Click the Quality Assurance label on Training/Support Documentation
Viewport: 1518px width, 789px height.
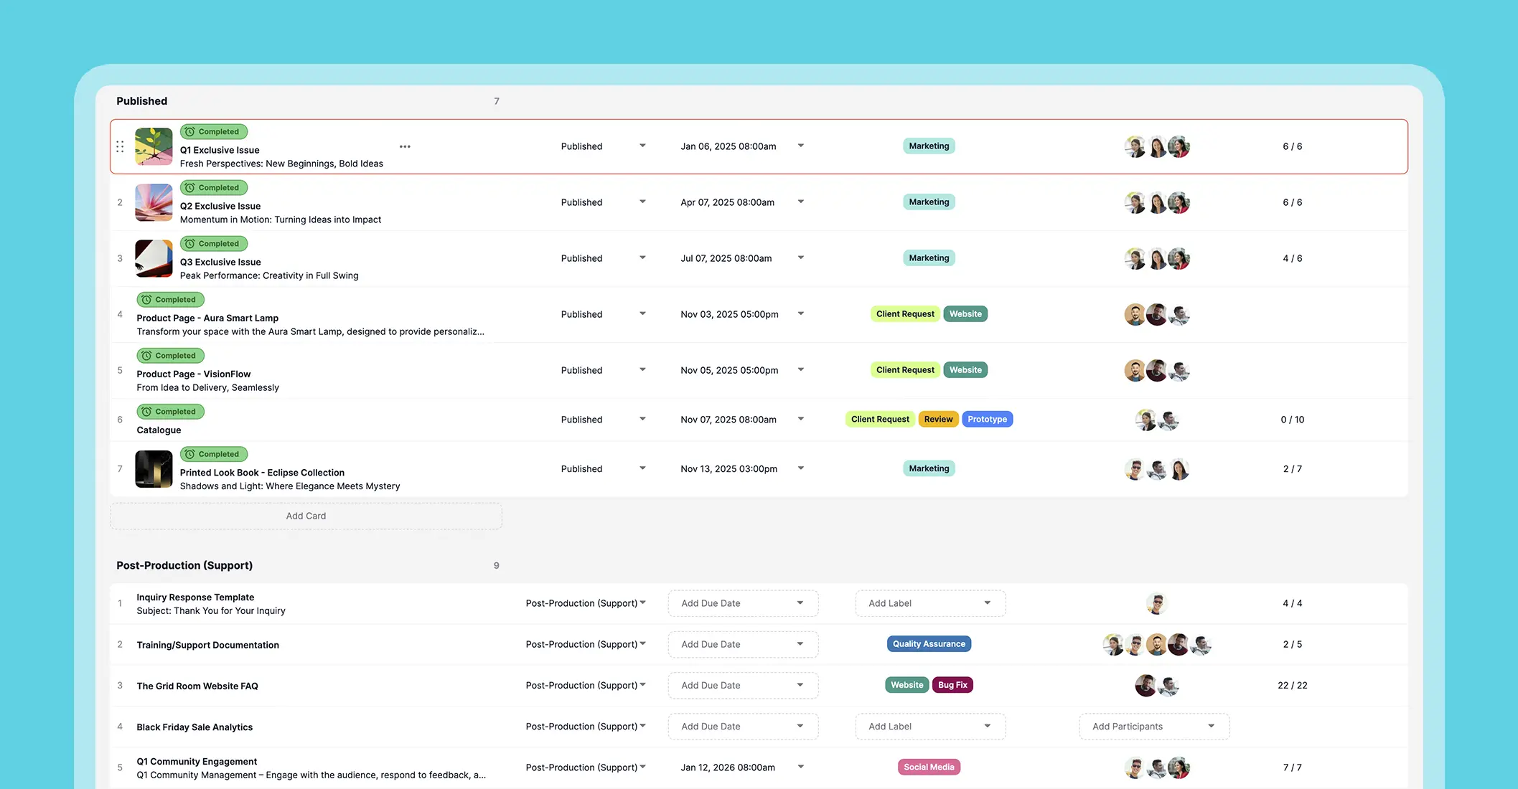pyautogui.click(x=929, y=643)
